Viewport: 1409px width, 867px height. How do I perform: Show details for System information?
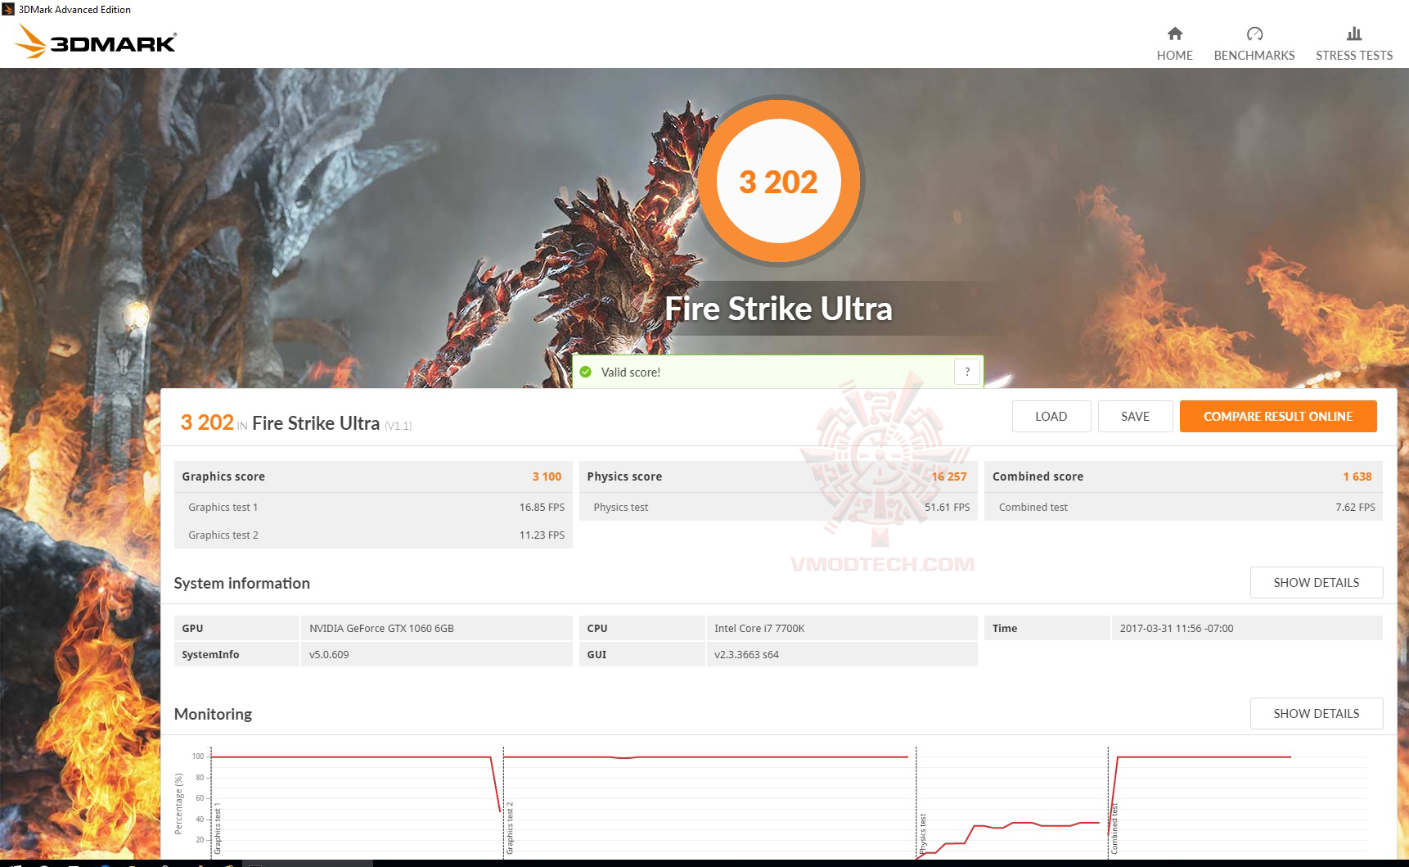[x=1317, y=582]
